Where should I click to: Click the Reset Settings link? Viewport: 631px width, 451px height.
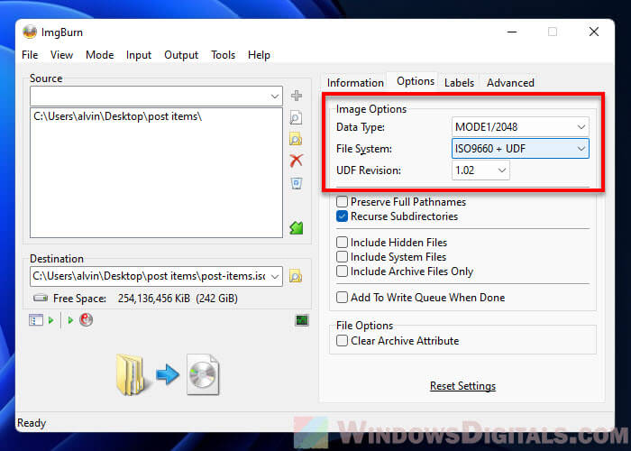[462, 386]
